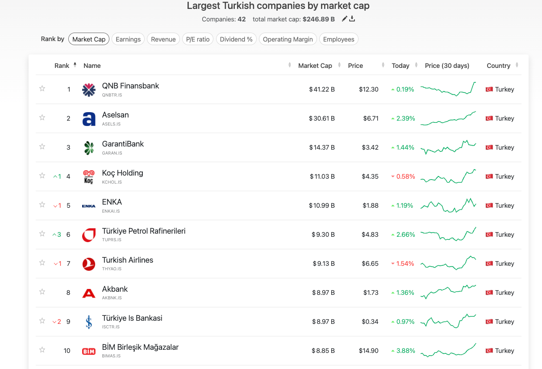Toggle the star for BİM Birleşik Mağazalar
542x369 pixels.
coord(42,350)
